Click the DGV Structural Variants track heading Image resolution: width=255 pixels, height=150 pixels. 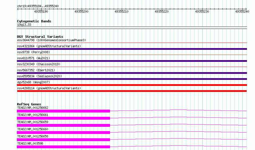point(40,37)
